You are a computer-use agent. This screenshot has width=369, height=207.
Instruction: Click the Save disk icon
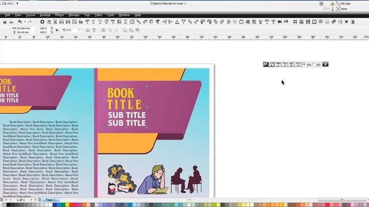(x=5, y=22)
